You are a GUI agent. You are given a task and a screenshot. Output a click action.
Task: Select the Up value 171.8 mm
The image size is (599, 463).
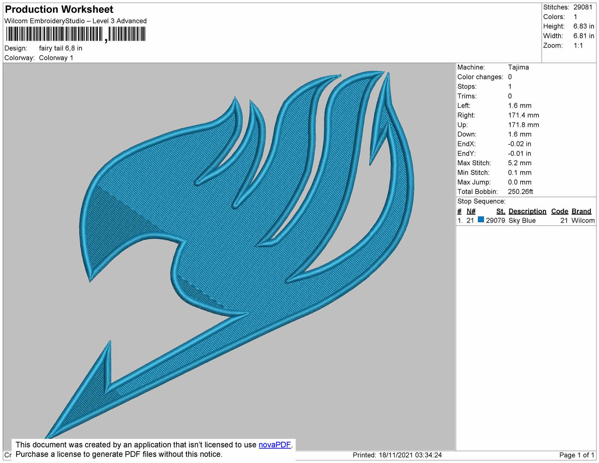[x=524, y=124]
